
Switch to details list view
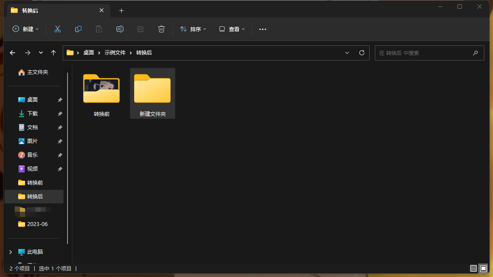pos(474,268)
